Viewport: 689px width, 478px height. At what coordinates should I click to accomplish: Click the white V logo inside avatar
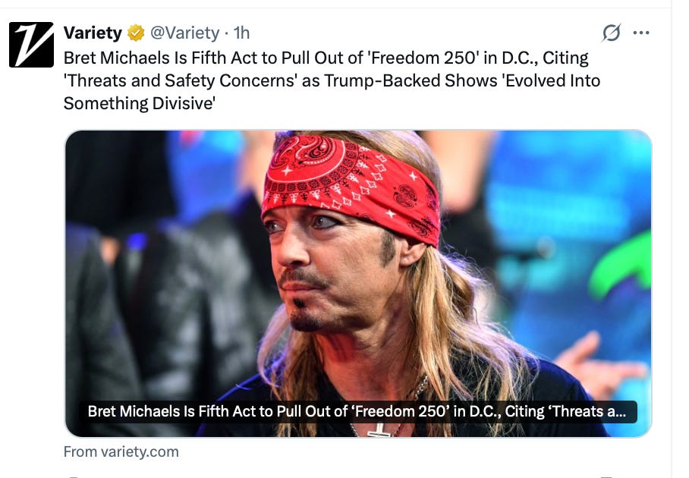(x=31, y=45)
